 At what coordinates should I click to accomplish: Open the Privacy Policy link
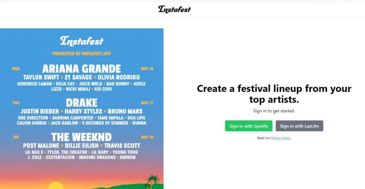pos(280,138)
